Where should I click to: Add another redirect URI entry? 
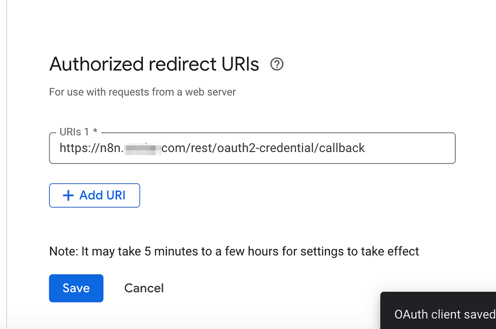(94, 195)
